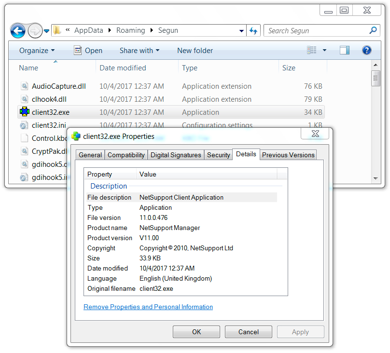390x353 pixels.
Task: Close the client32.exe Properties dialog
Action: tap(315, 134)
